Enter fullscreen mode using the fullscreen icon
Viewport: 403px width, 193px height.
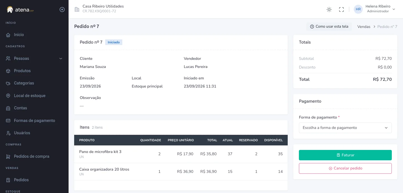click(x=341, y=10)
